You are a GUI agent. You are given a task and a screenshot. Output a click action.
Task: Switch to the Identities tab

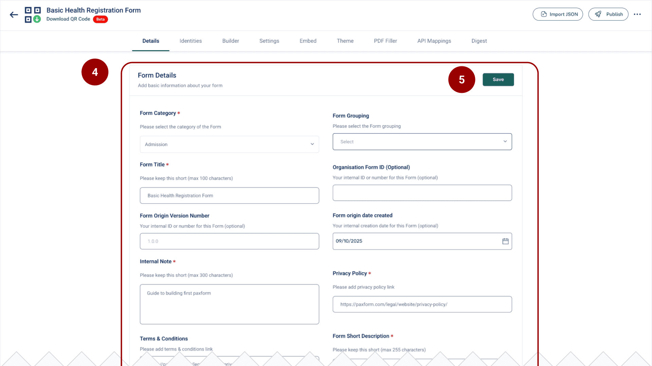[191, 41]
